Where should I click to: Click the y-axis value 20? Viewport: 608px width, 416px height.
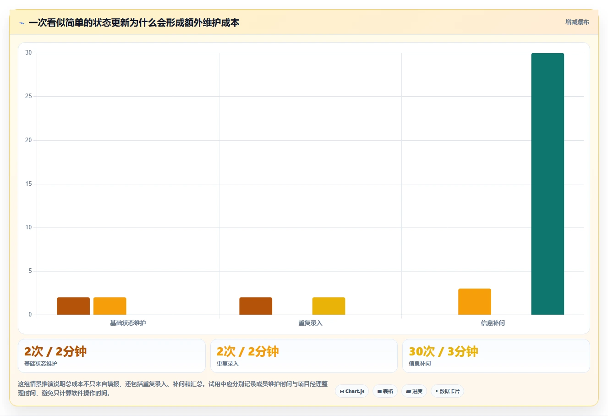(28, 140)
